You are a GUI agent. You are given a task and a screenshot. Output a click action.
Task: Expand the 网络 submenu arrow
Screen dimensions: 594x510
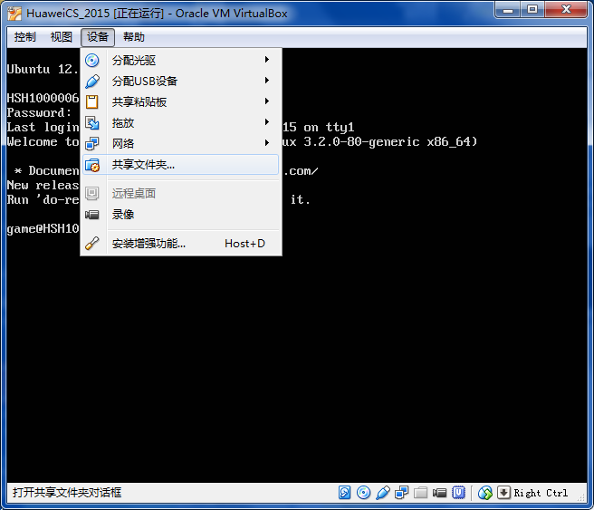click(x=267, y=143)
